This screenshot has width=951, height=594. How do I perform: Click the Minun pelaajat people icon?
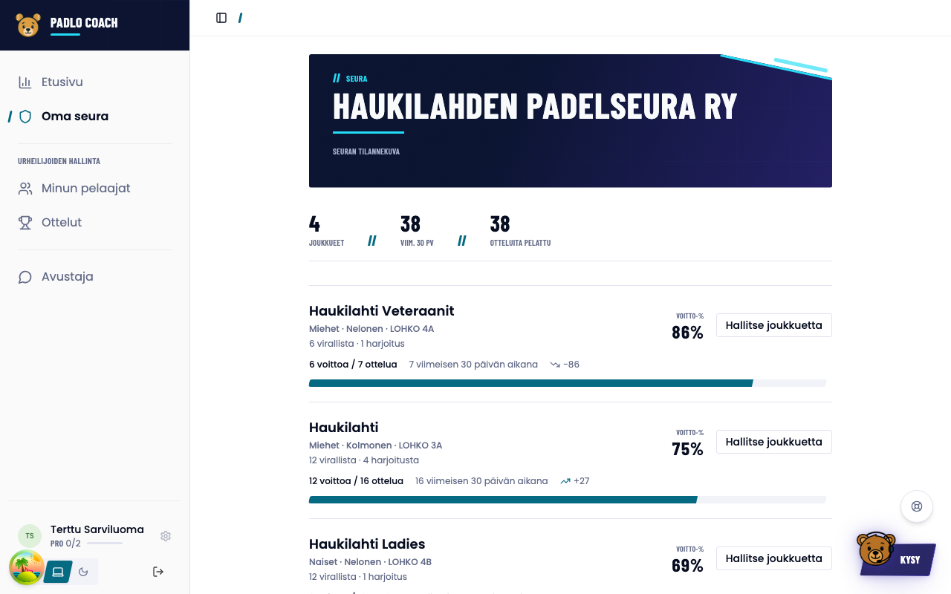pos(25,189)
